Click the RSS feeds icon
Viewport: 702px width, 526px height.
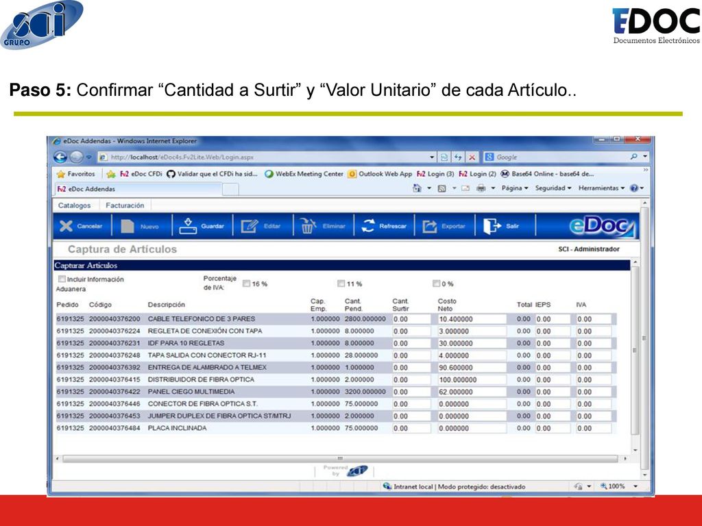tap(442, 188)
